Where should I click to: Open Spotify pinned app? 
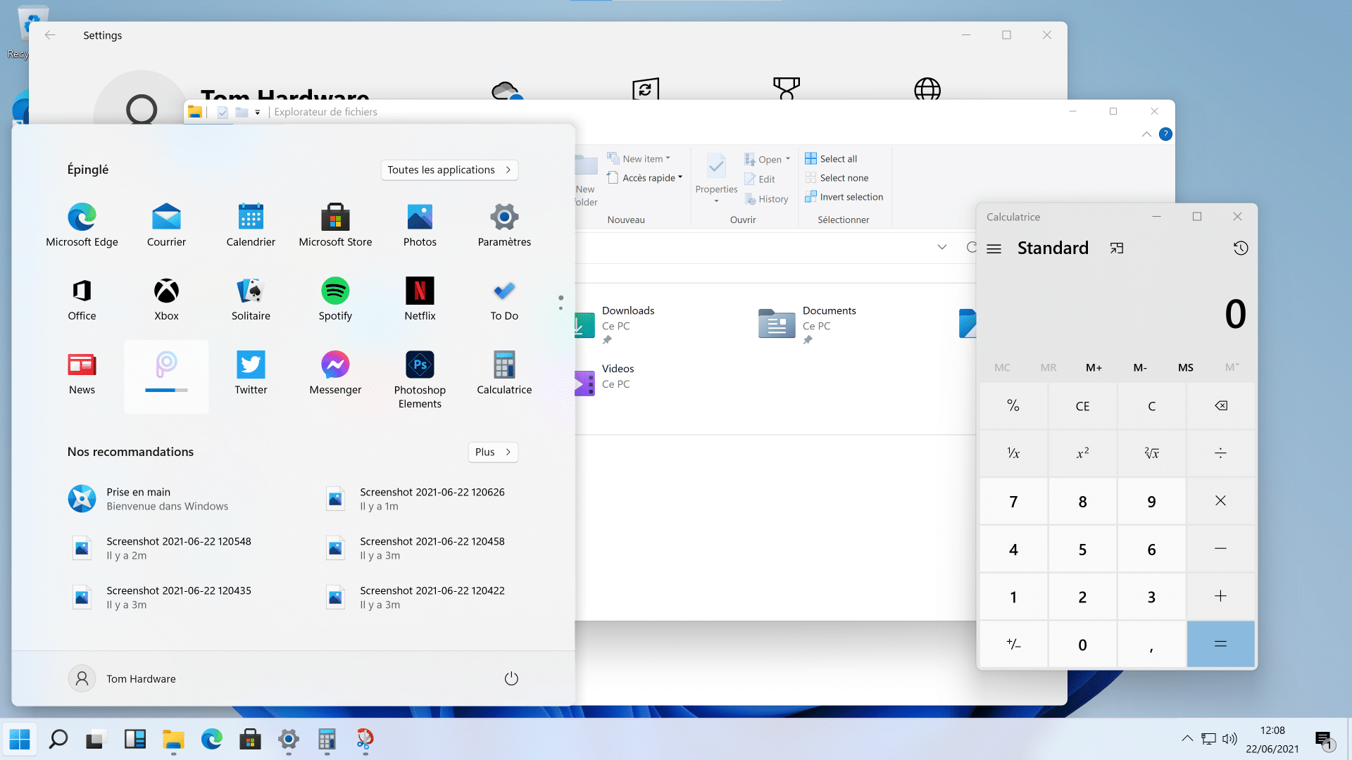335,299
